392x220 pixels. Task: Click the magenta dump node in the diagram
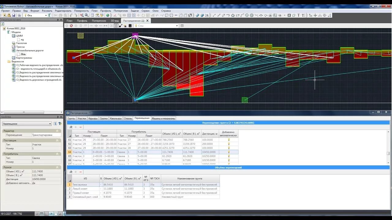click(x=135, y=35)
